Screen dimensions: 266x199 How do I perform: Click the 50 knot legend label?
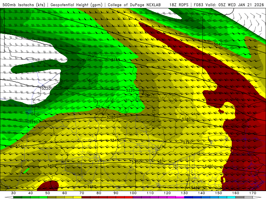tap(48, 193)
